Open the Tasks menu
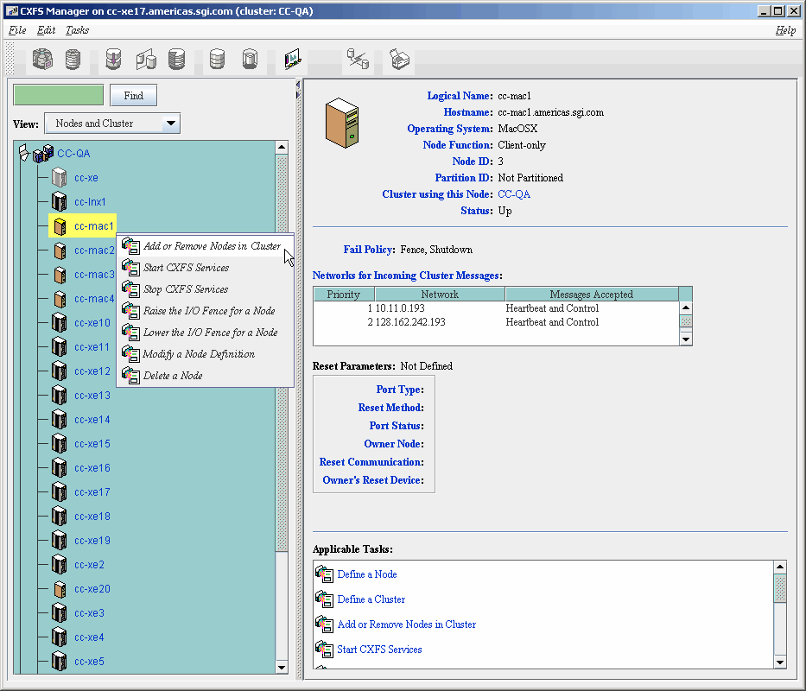The width and height of the screenshot is (806, 691). pos(77,30)
